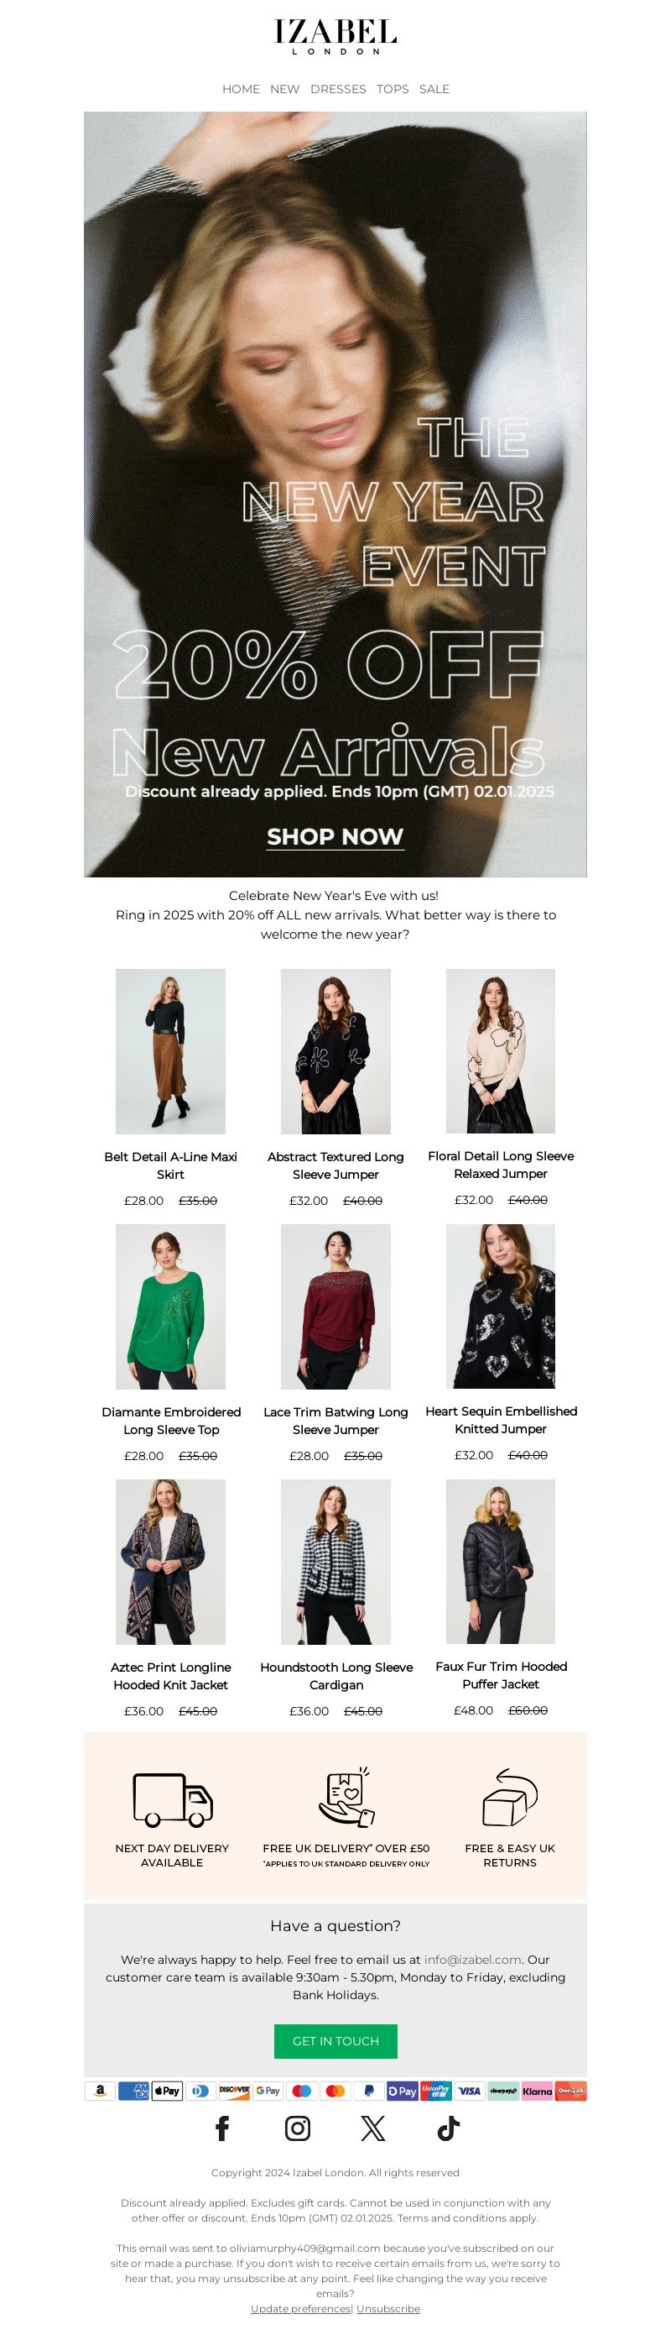Image resolution: width=671 pixels, height=2335 pixels.
Task: Open the Update preferences link
Action: [x=300, y=2309]
